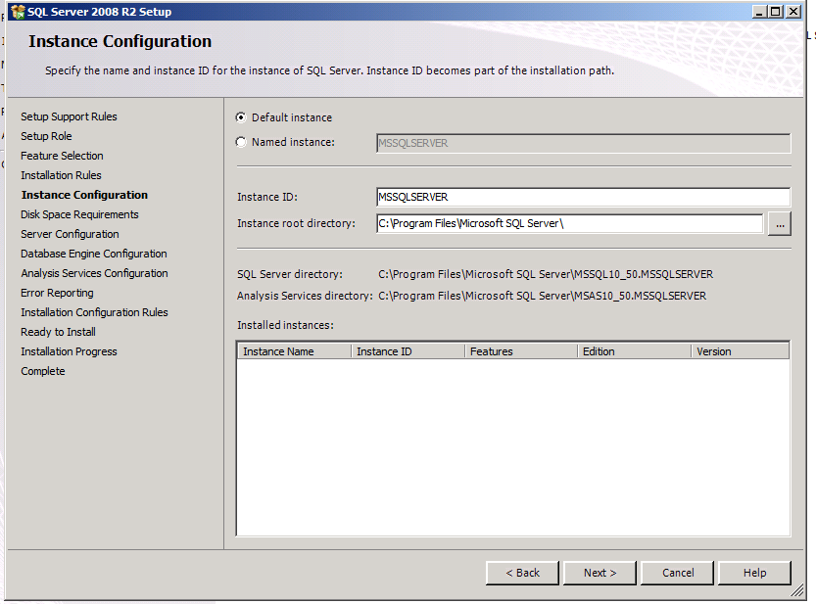Click the Features column header
The image size is (816, 604).
(521, 351)
